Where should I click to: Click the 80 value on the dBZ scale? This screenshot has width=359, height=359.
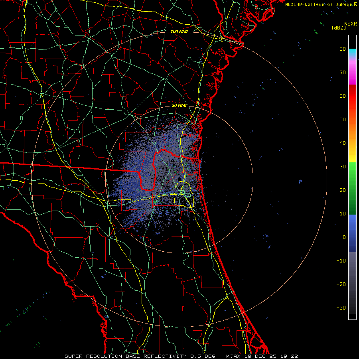point(343,49)
